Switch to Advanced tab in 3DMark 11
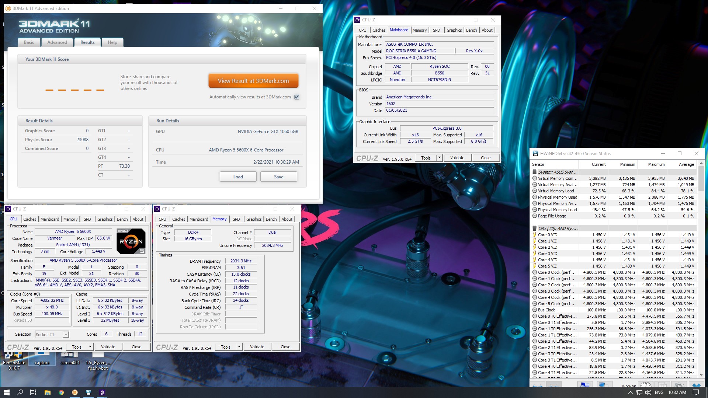 (x=57, y=42)
